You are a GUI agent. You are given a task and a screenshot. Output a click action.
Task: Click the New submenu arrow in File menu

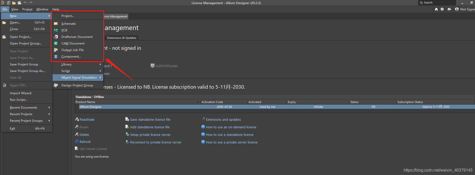point(49,16)
